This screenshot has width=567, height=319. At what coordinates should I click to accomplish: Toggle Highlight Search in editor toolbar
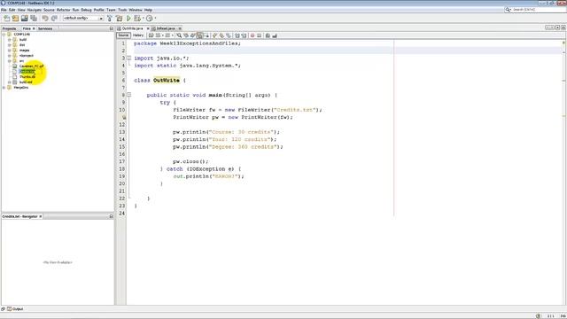[199, 35]
